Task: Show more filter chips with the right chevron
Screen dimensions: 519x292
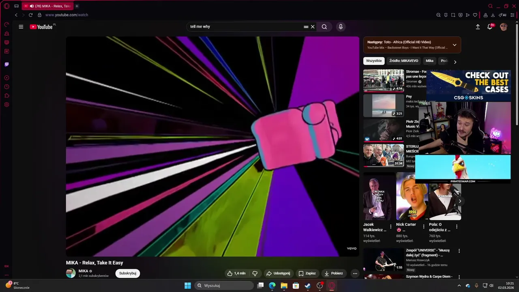Action: 455,62
